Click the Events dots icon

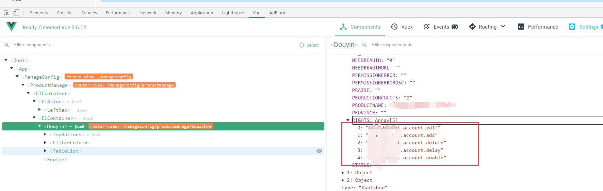point(427,27)
